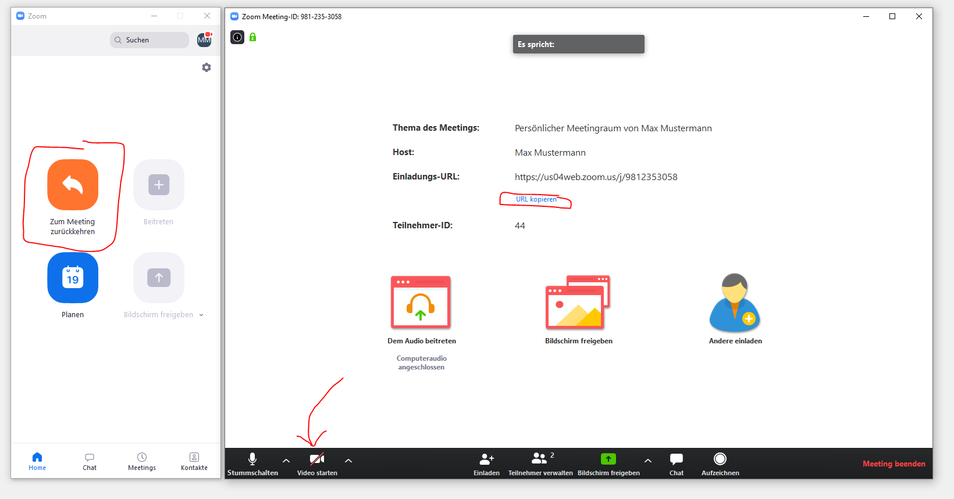This screenshot has width=954, height=499.
Task: Click the Andere einladen person icon
Action: 735,302
